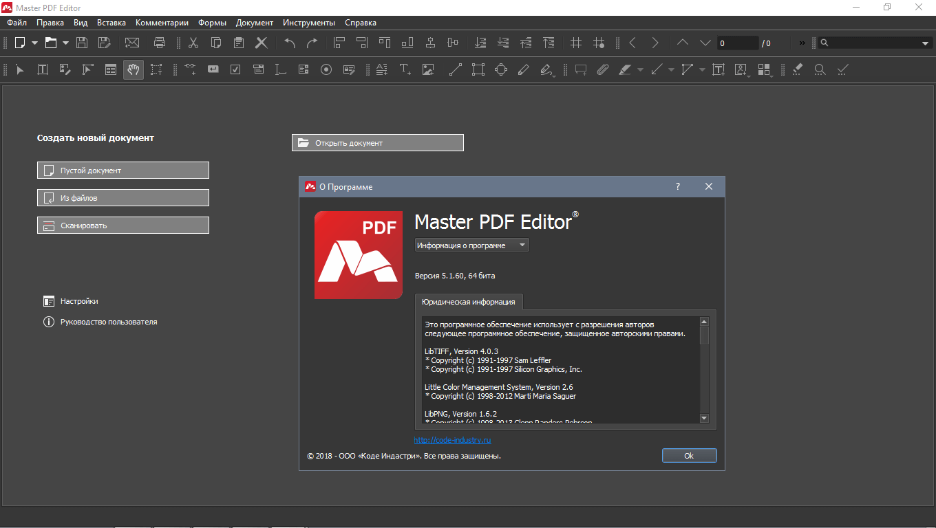The height and width of the screenshot is (528, 936).
Task: Click the Print icon
Action: coord(160,43)
